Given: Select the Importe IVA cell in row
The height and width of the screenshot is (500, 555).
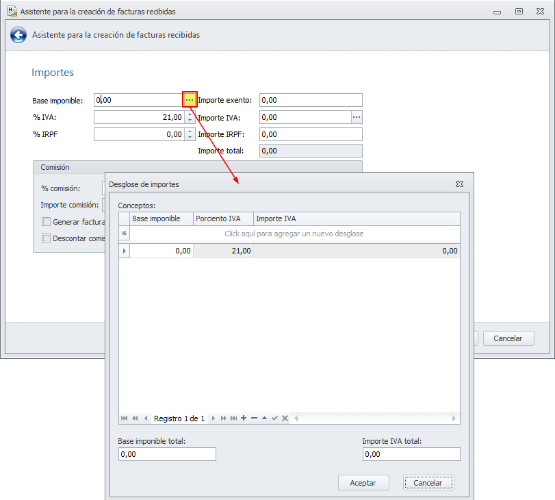Looking at the screenshot, I should click(357, 251).
